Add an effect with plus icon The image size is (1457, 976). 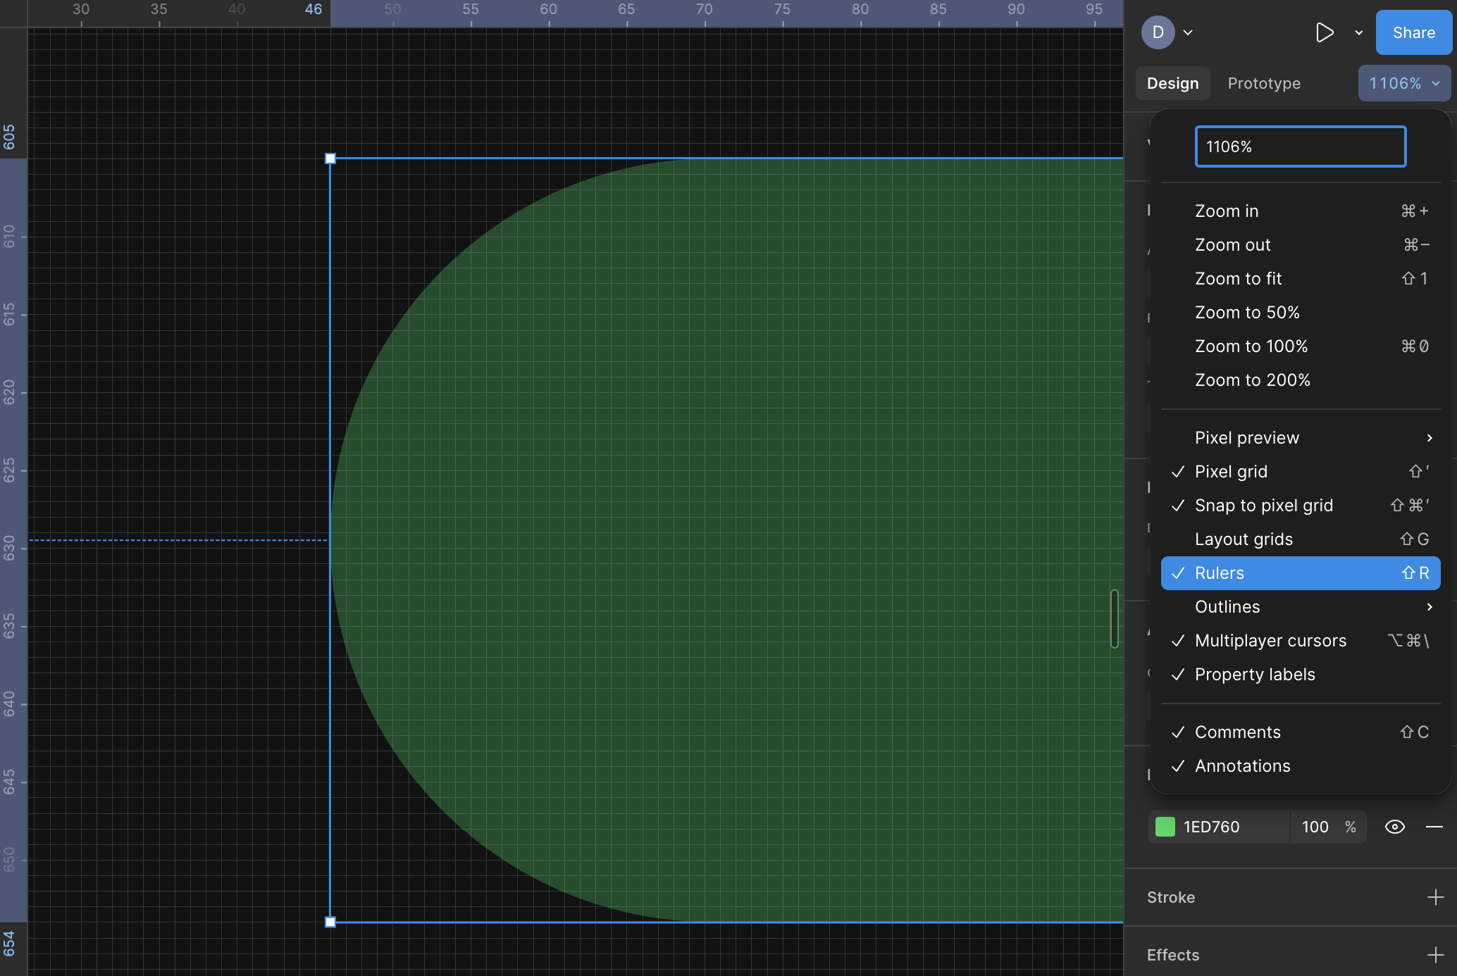[x=1435, y=955]
